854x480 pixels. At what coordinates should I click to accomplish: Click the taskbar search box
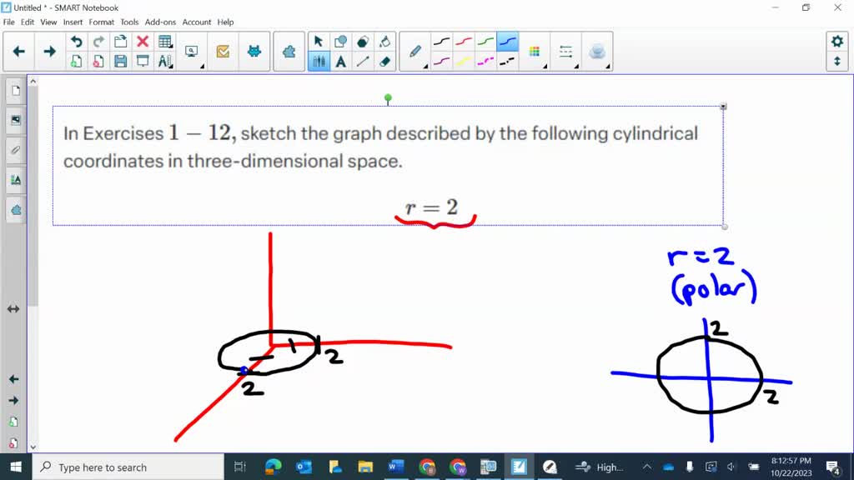(128, 467)
